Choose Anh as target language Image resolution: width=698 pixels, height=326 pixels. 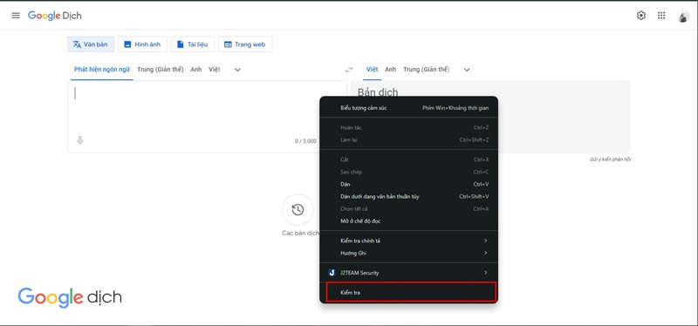point(391,70)
